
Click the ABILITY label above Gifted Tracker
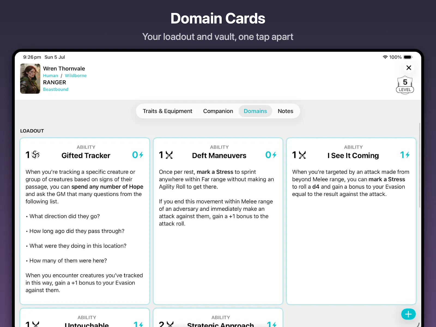click(x=86, y=147)
